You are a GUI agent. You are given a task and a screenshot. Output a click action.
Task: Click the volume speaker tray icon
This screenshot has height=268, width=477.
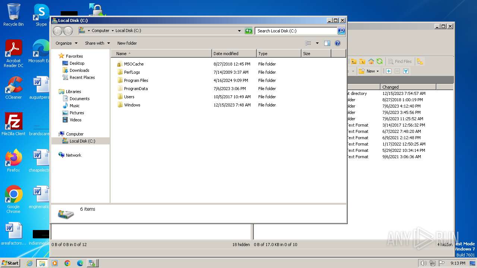pyautogui.click(x=423, y=263)
